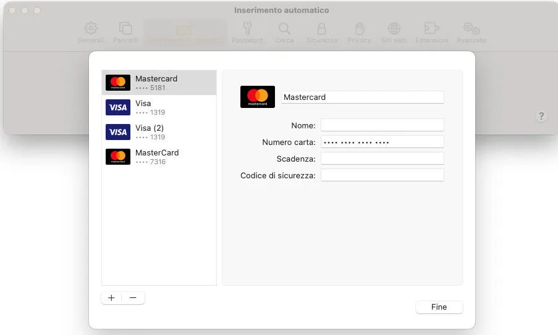Open the Generali preferences tab

click(x=90, y=33)
